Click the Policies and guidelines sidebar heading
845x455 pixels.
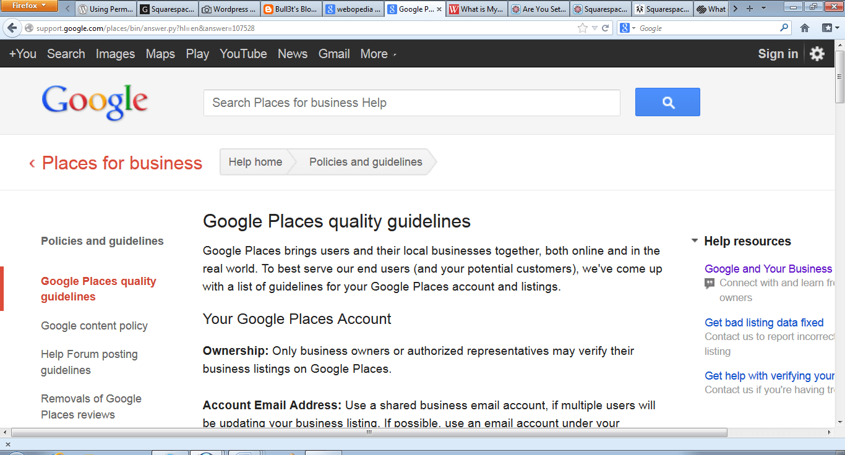[102, 241]
